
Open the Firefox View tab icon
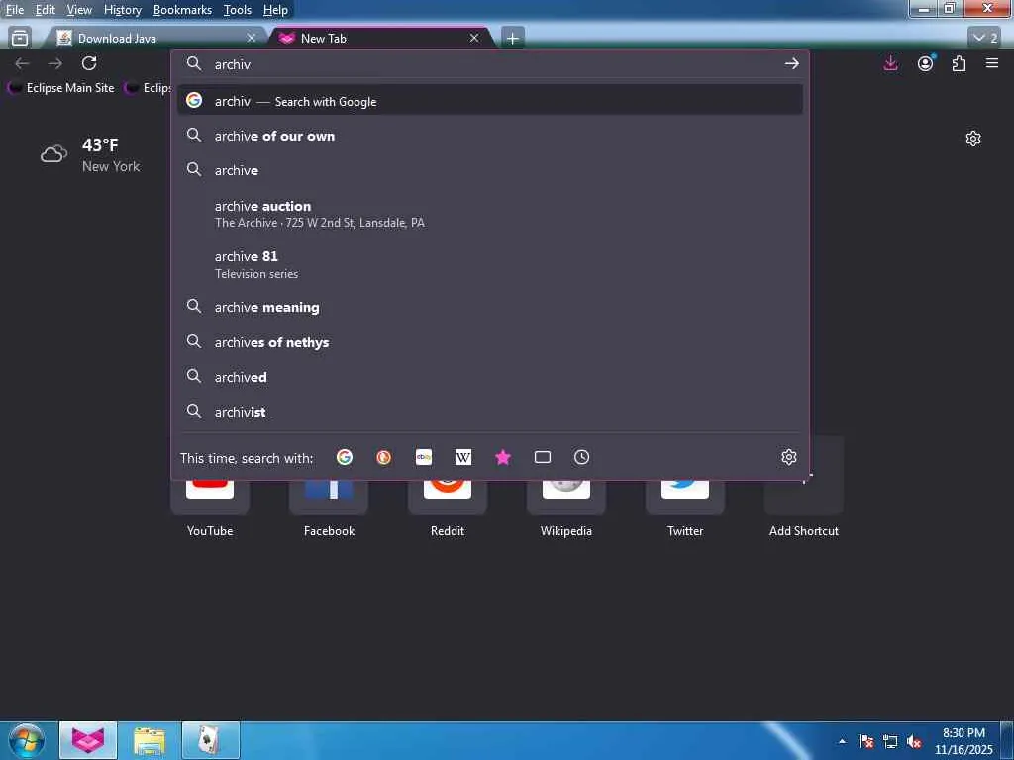20,38
